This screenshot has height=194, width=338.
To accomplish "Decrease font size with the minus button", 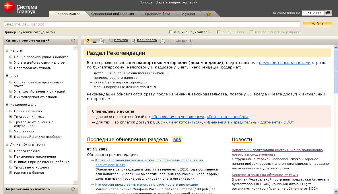I will tap(172, 41).
